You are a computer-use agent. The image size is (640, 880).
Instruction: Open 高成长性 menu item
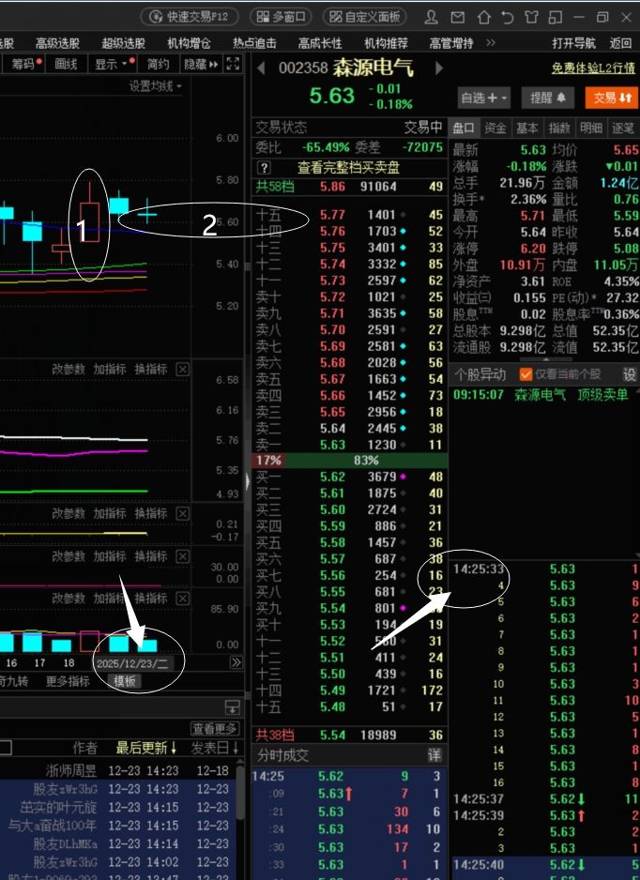320,43
